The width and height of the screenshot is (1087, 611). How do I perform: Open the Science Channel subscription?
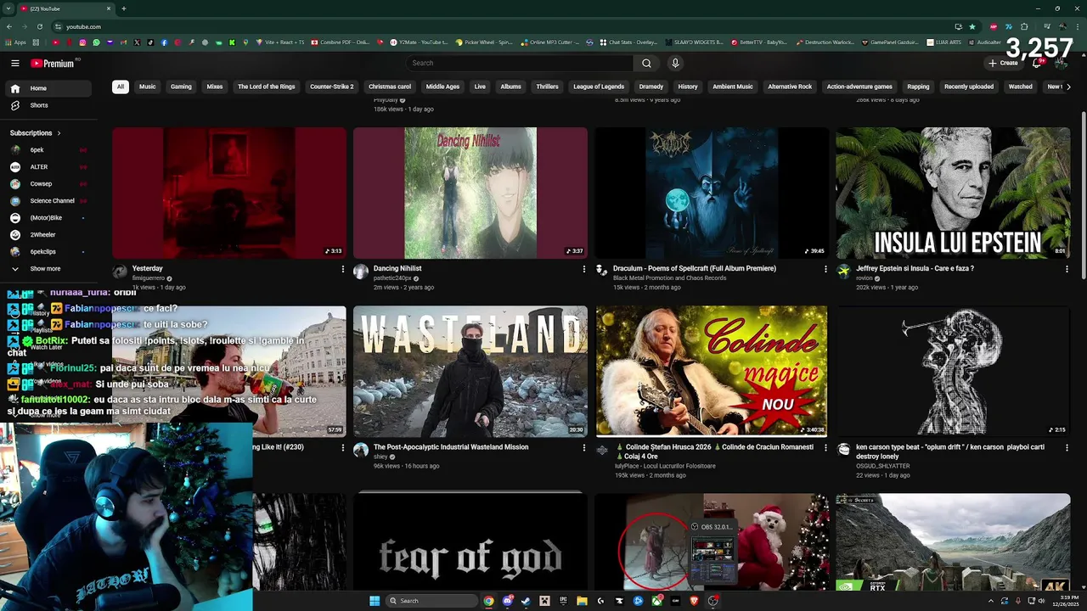(x=48, y=200)
